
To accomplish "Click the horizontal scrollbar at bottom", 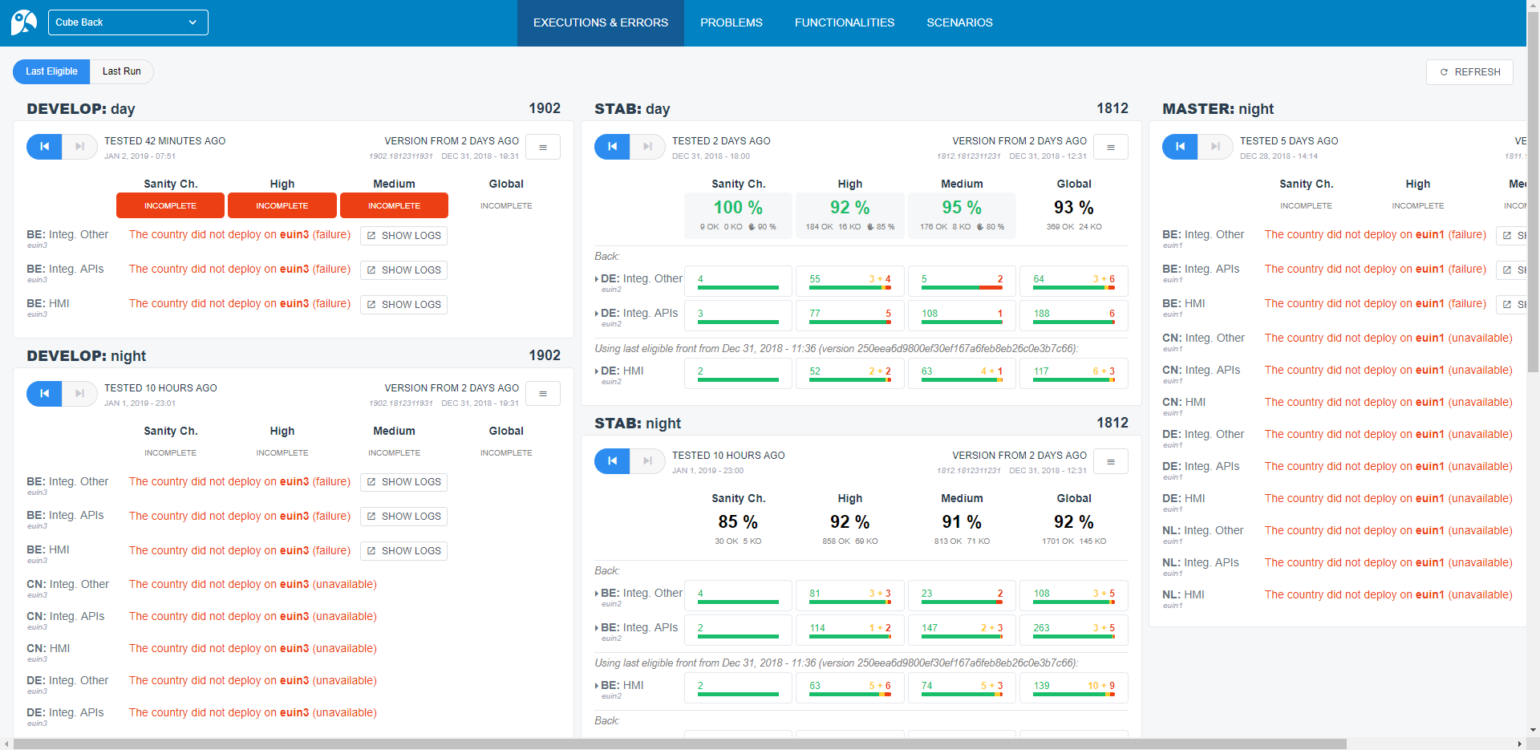I will point(680,744).
